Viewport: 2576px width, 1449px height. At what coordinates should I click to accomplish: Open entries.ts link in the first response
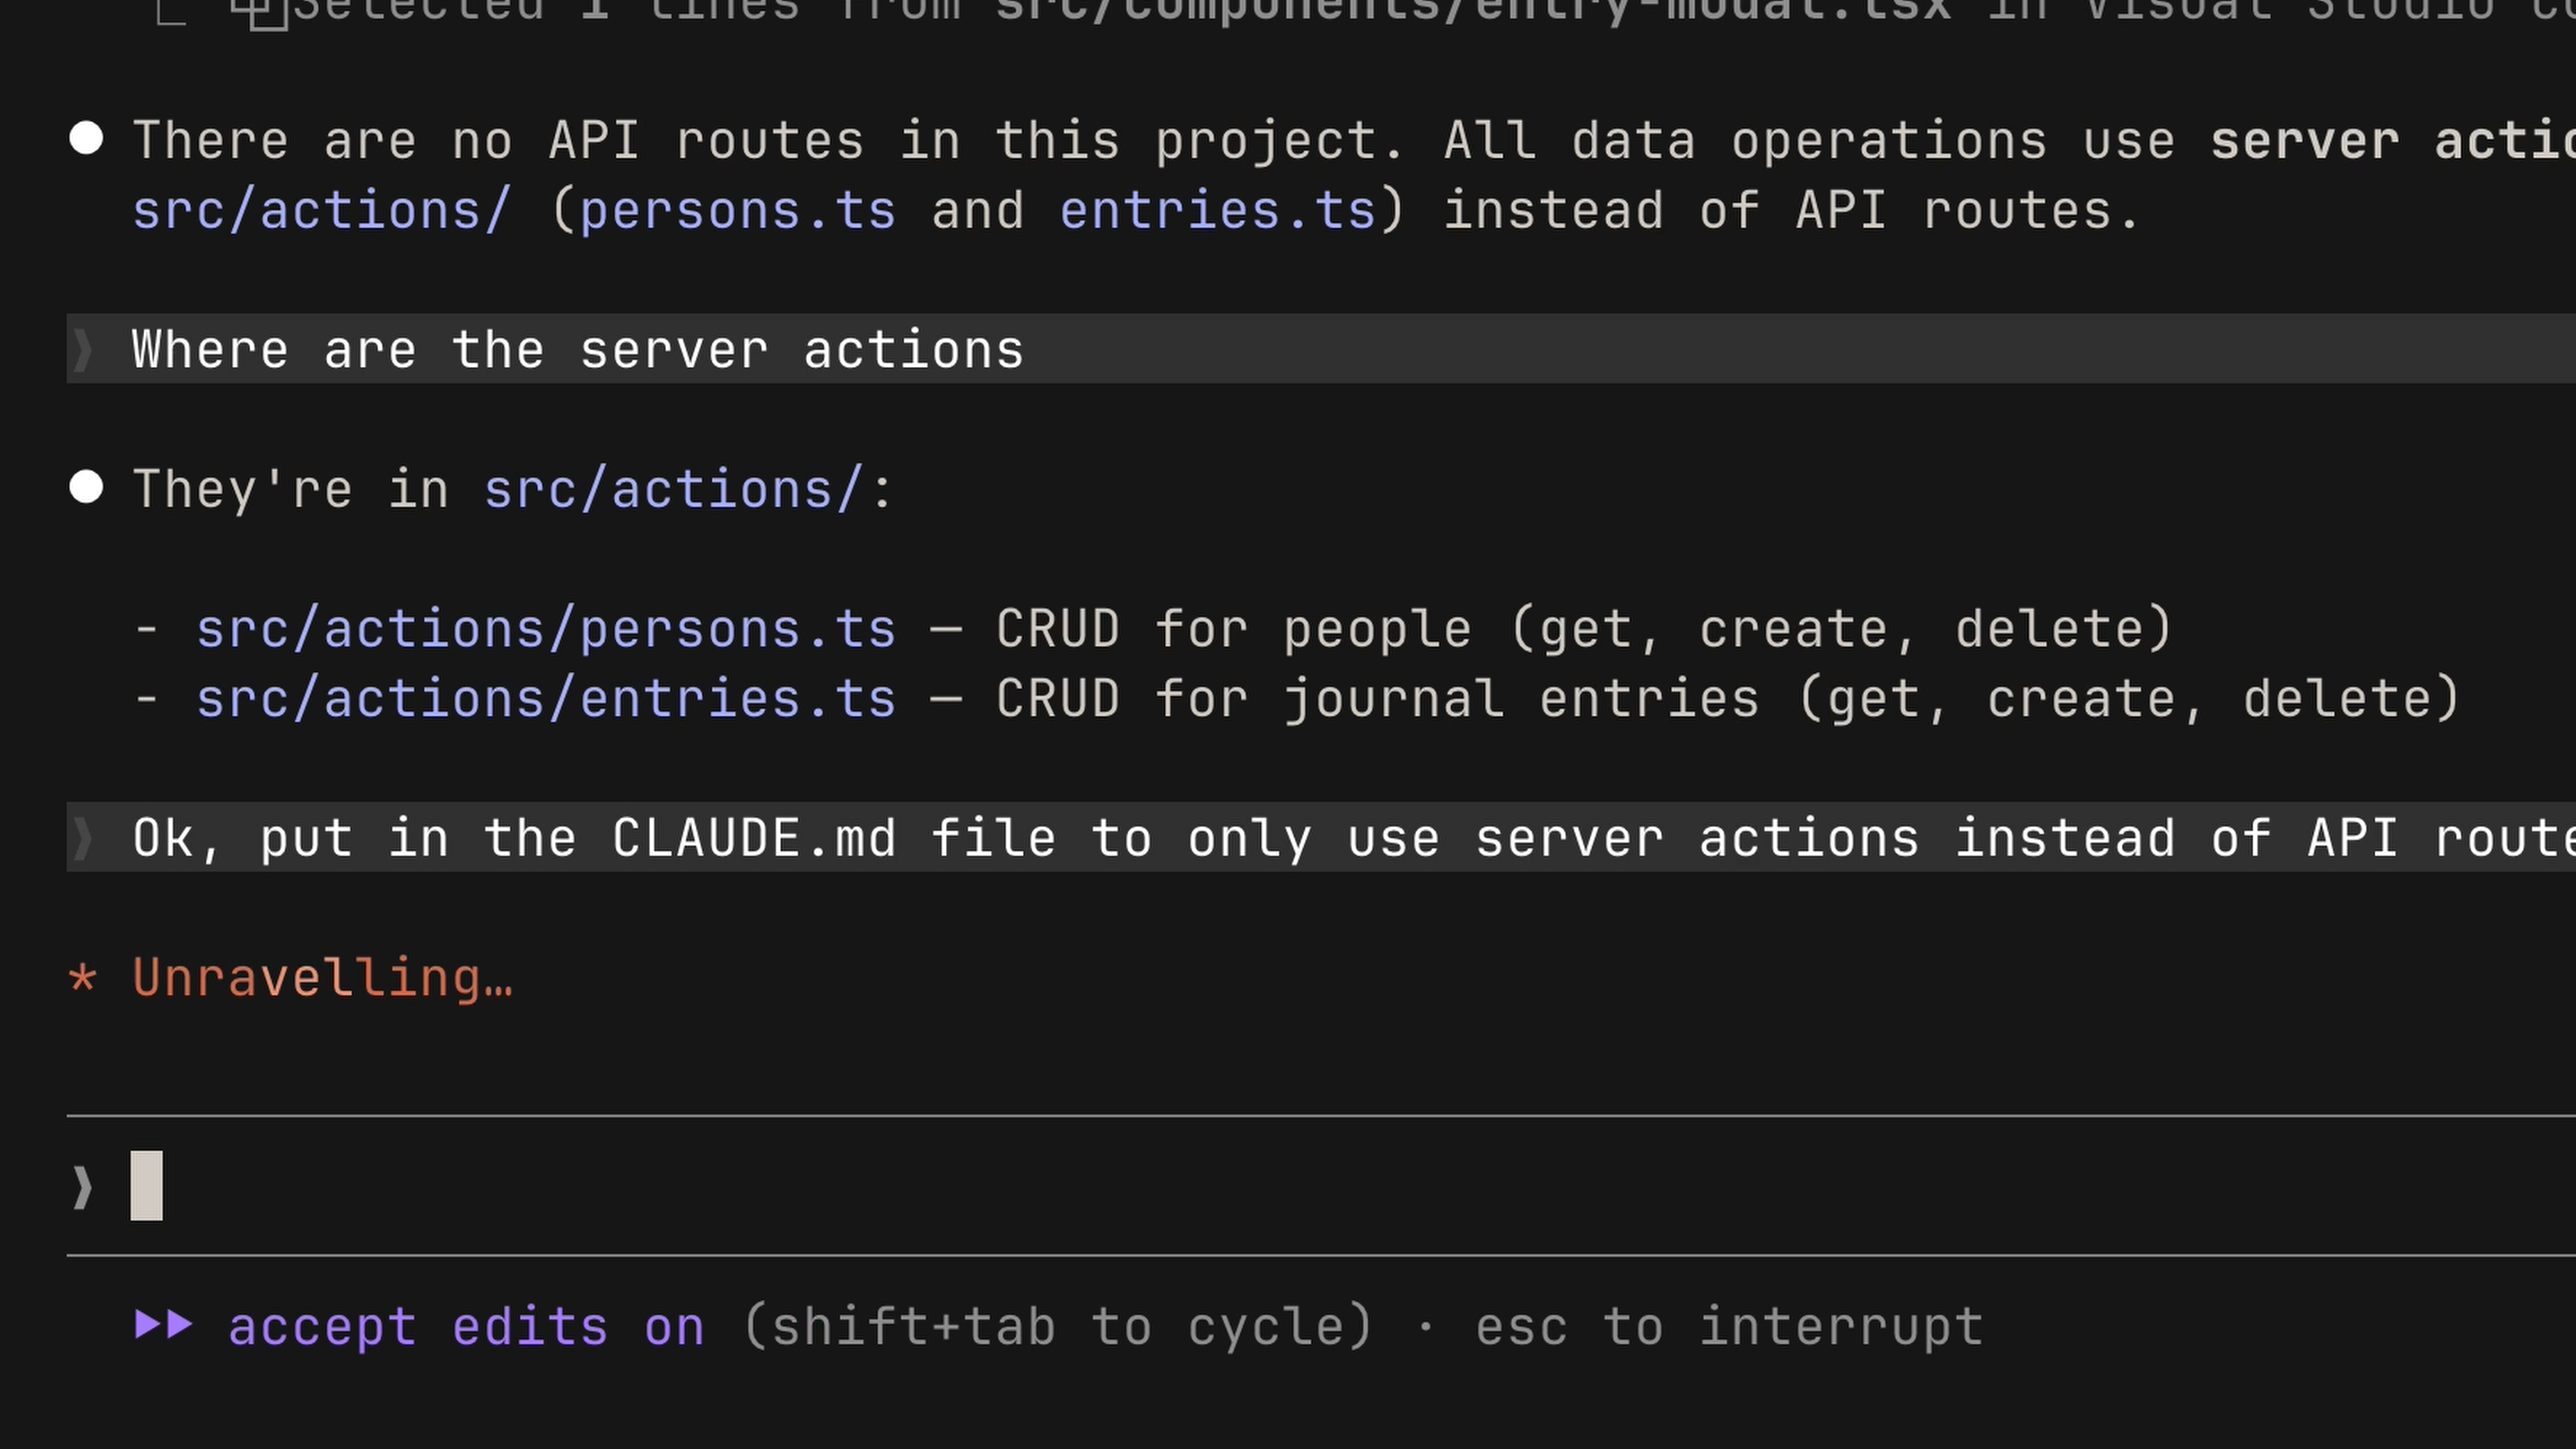(x=1218, y=210)
